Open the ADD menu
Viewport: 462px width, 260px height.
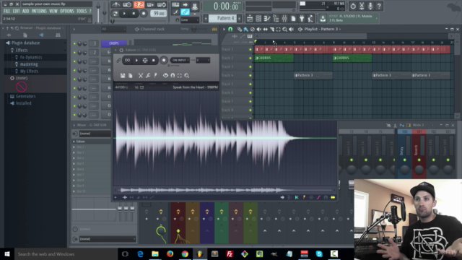click(26, 12)
